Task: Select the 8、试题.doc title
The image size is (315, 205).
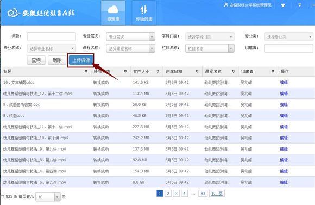Action: pyautogui.click(x=14, y=116)
